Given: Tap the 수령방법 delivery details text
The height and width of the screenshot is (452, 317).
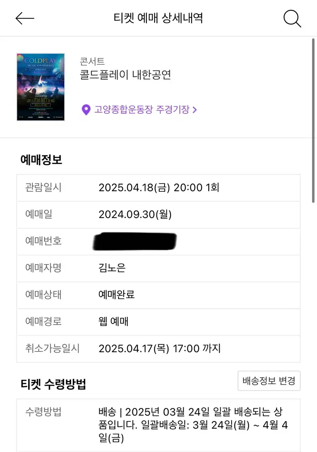Looking at the screenshot, I should coord(193,425).
